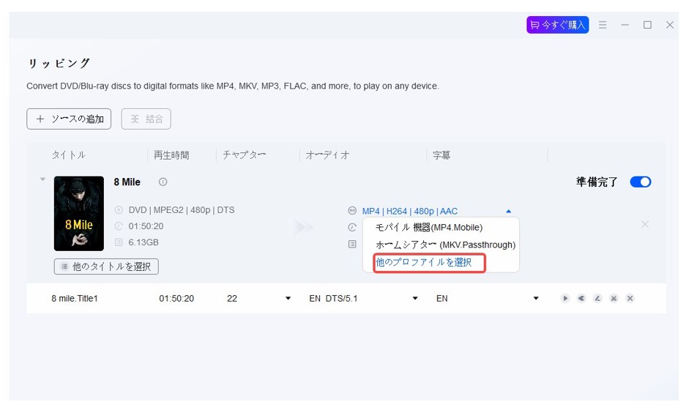Click the DVD | MPEG2 | 480p | DTS text

point(182,210)
